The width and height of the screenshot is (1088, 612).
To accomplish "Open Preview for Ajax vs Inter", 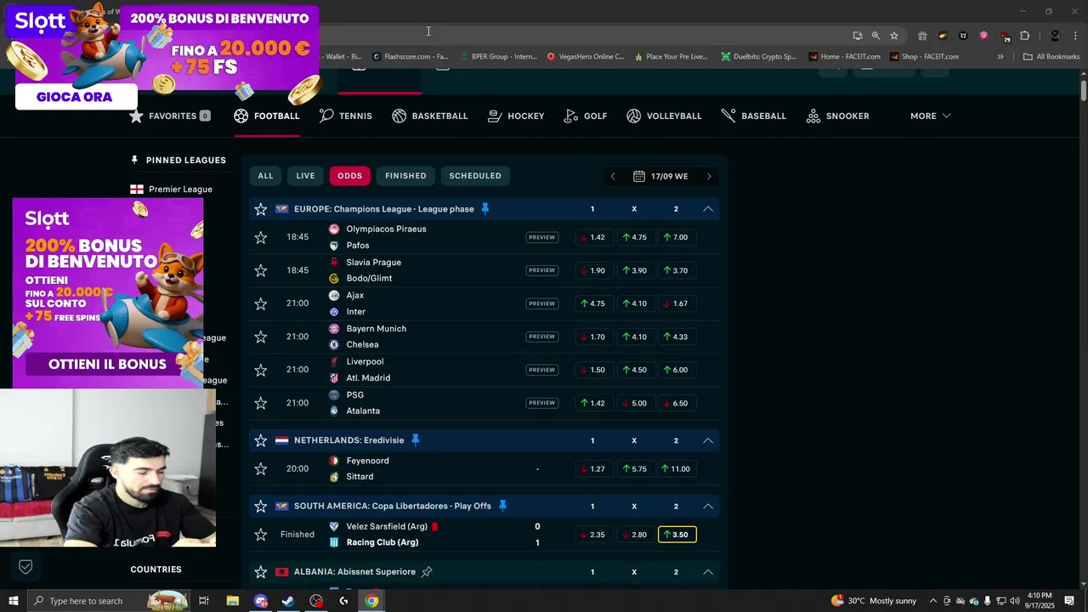I will [541, 303].
